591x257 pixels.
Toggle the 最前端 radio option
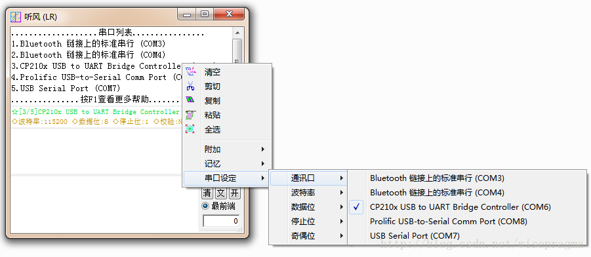pos(218,206)
